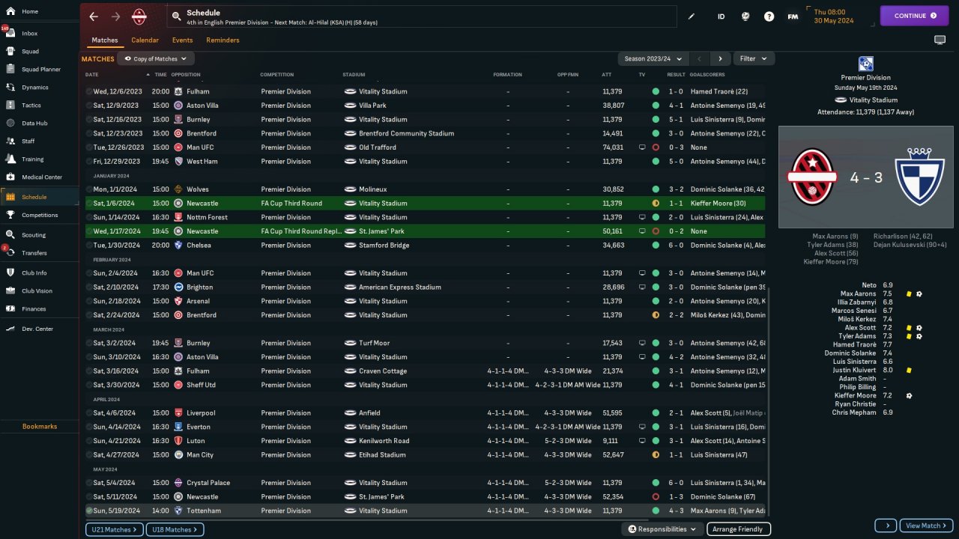Open the Filter dropdown
Screen dimensions: 959x539
753,58
